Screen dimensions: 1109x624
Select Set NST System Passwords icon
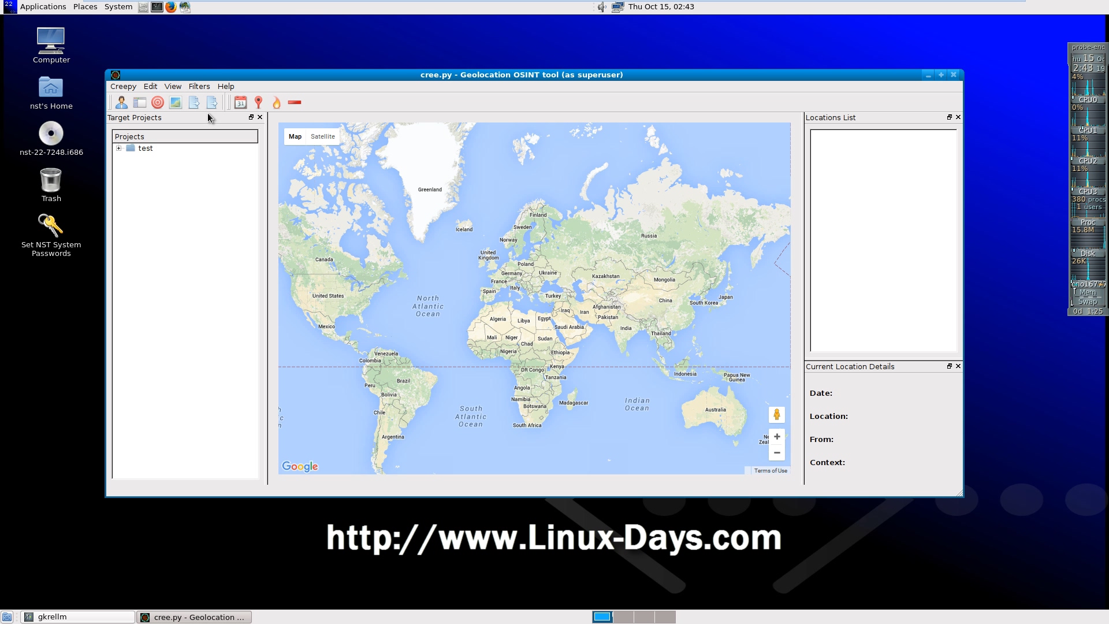(x=51, y=235)
